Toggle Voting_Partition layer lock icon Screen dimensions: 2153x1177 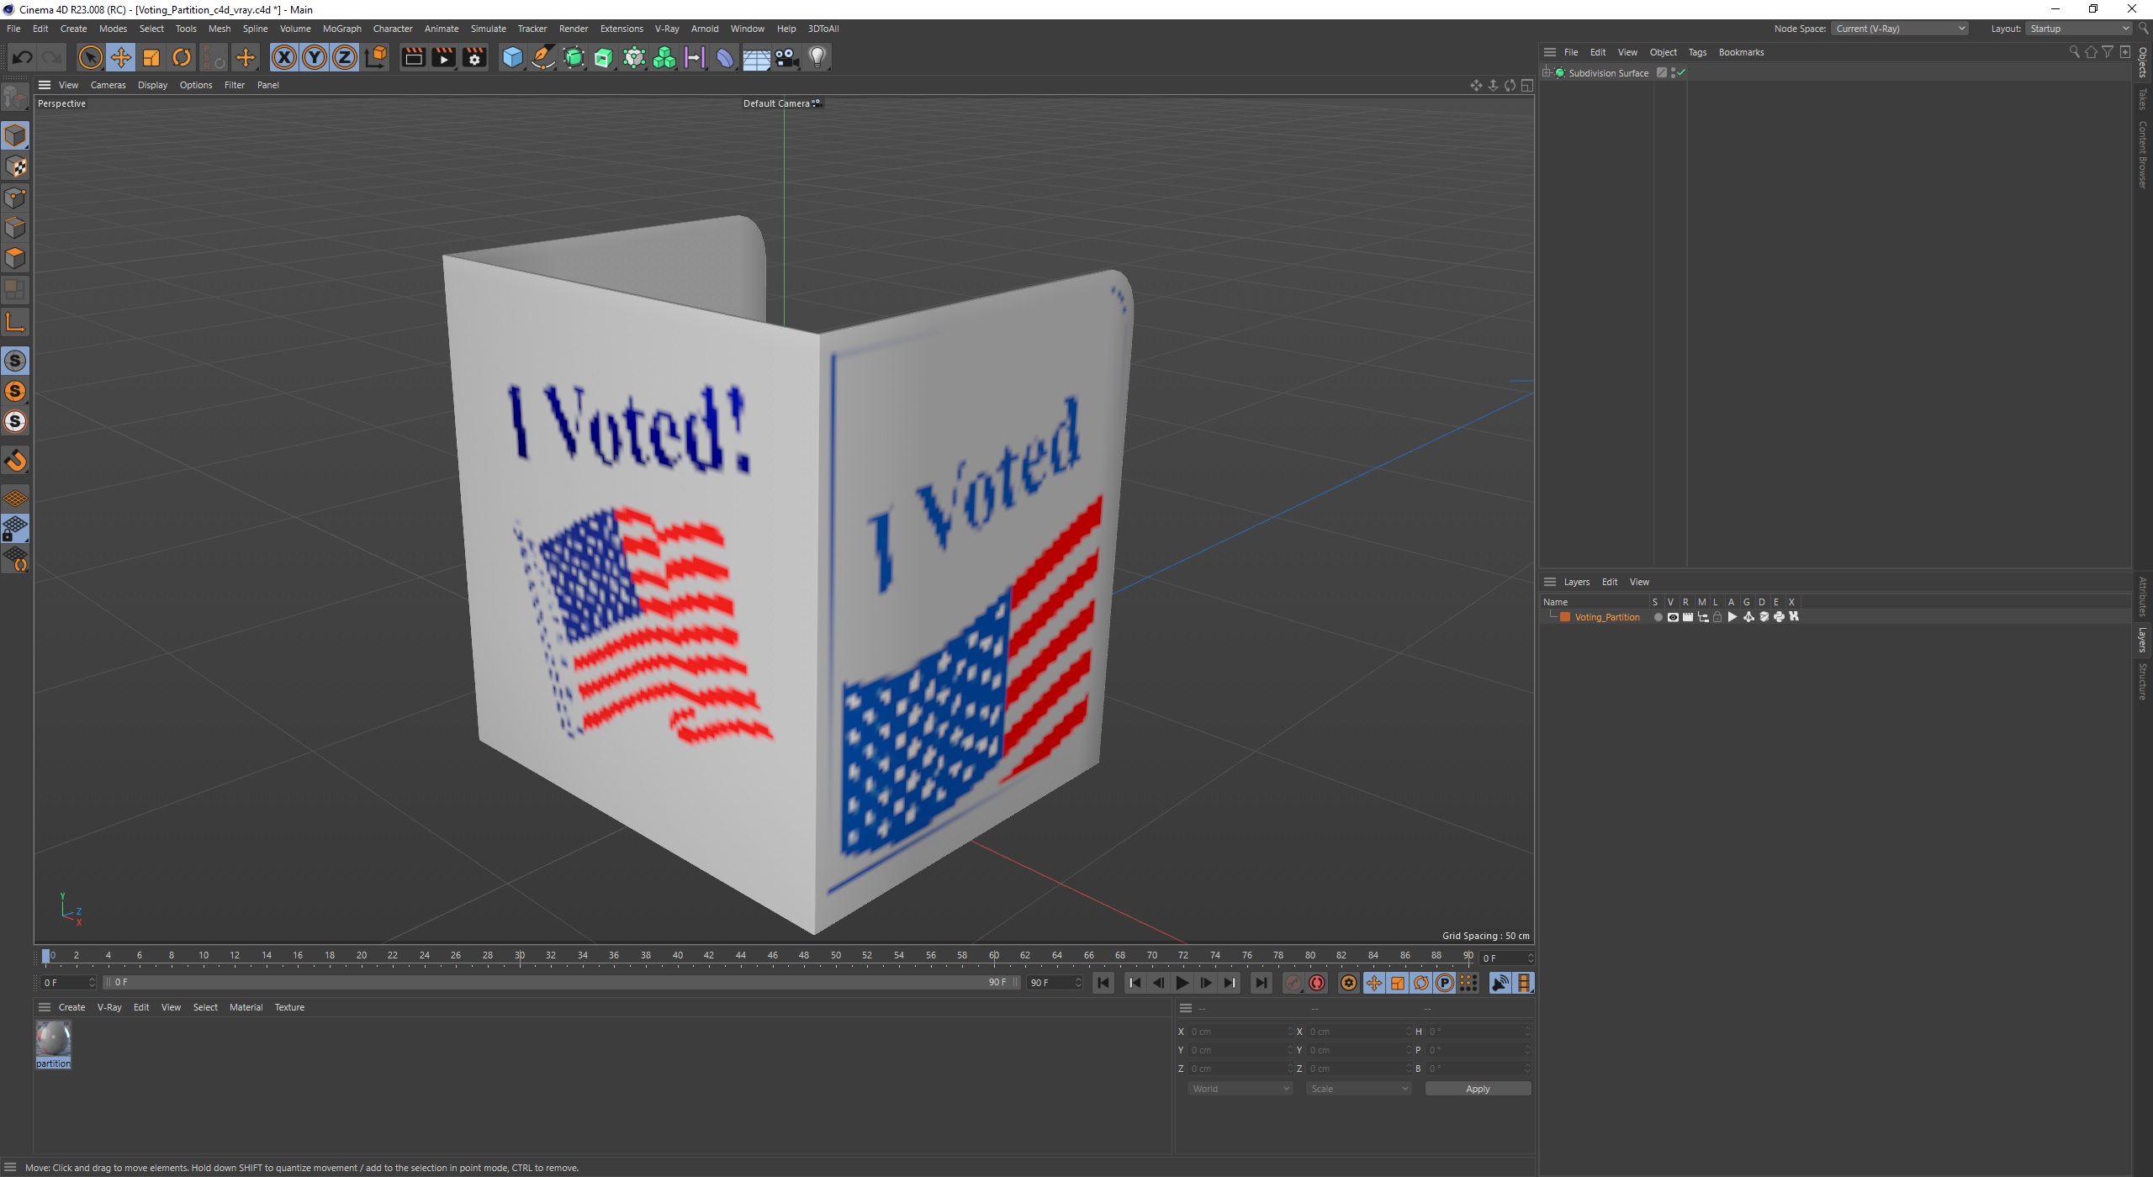click(x=1717, y=617)
